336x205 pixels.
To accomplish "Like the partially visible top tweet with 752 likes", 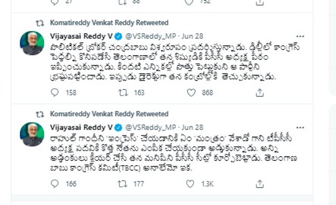I will coord(190,3).
